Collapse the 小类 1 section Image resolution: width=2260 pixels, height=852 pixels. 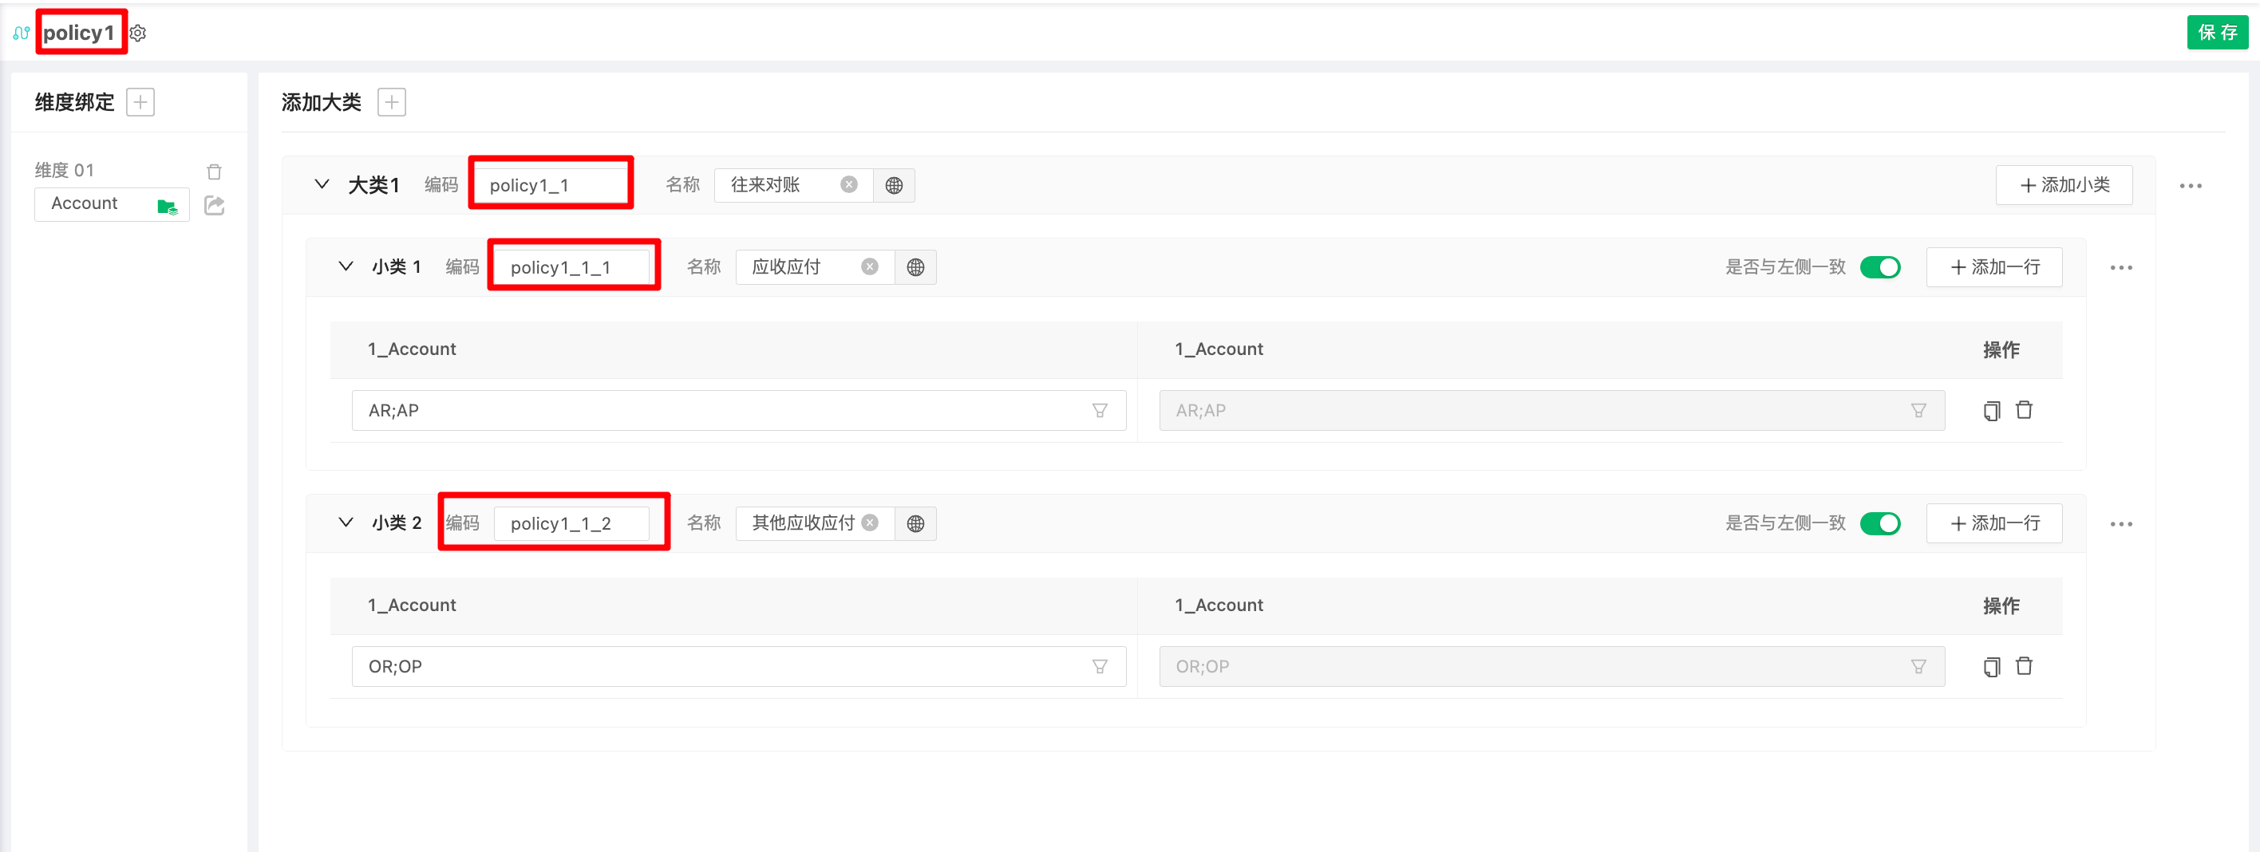tap(346, 266)
